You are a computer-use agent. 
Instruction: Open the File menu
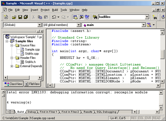[10, 10]
